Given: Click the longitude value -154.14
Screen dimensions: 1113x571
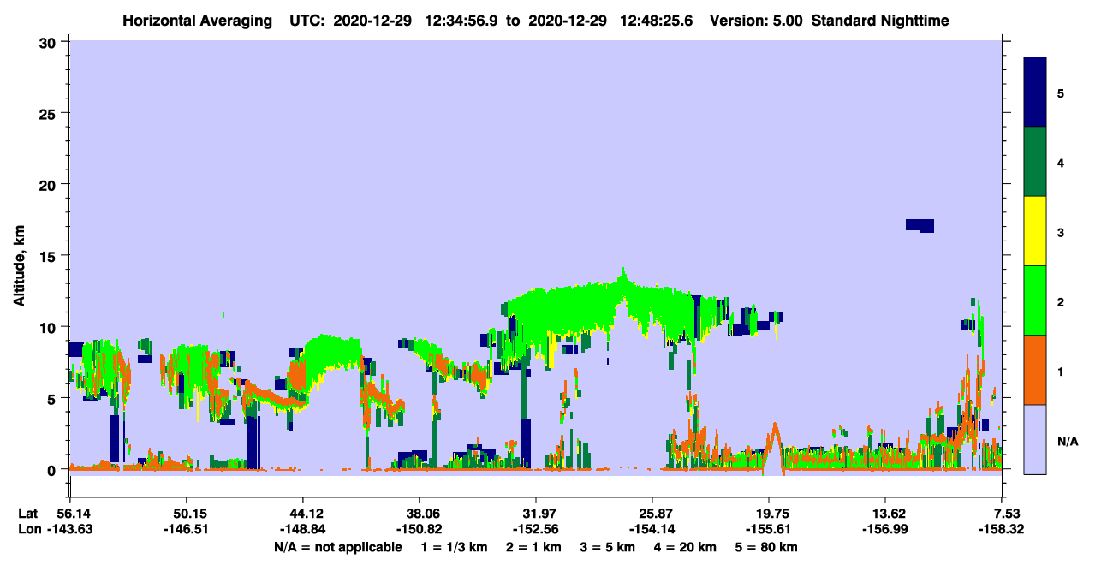Looking at the screenshot, I should coord(652,529).
